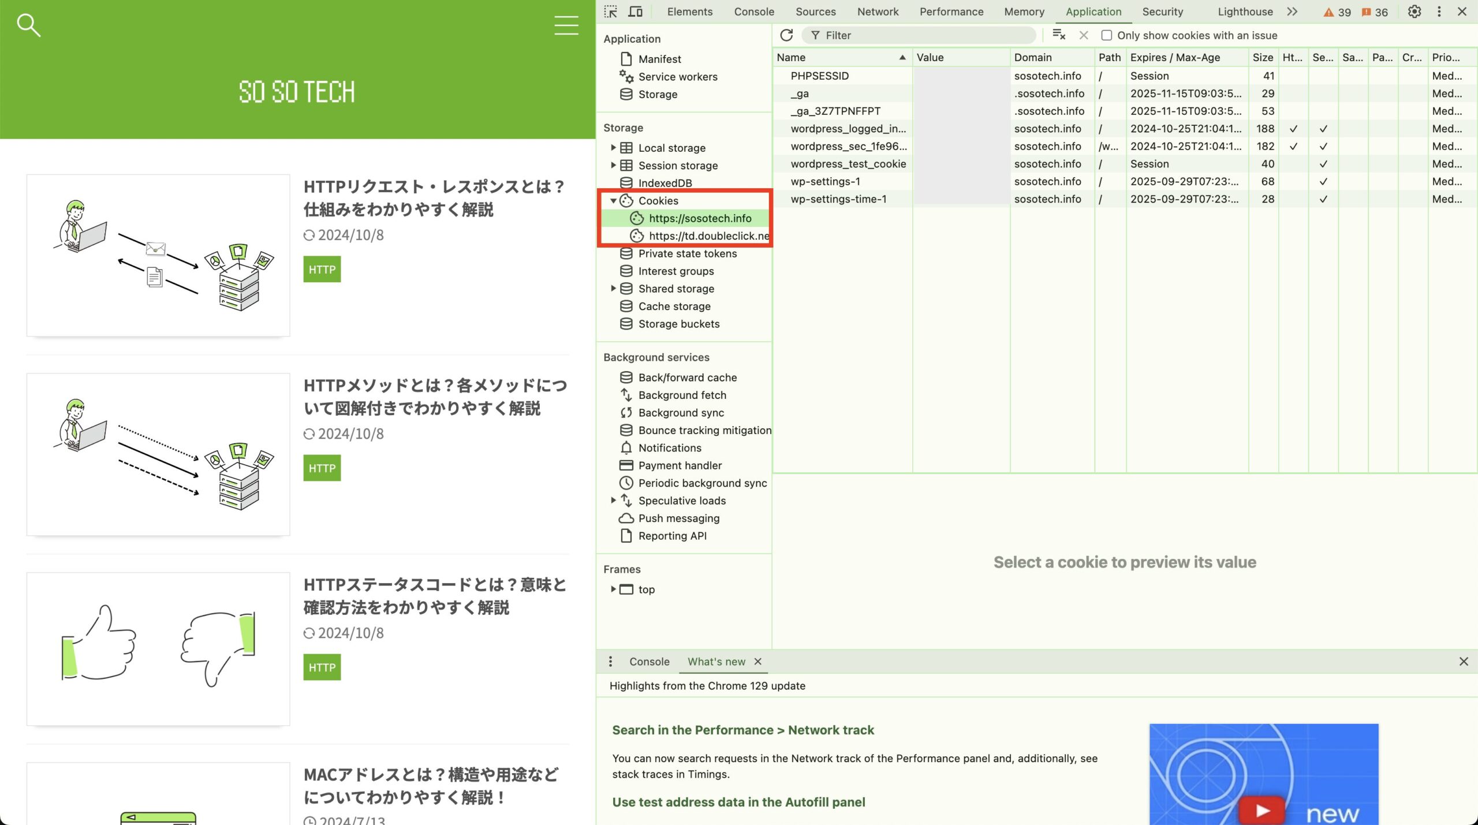This screenshot has height=825, width=1478.
Task: Select the PHPSESSID cookie row
Action: [819, 76]
